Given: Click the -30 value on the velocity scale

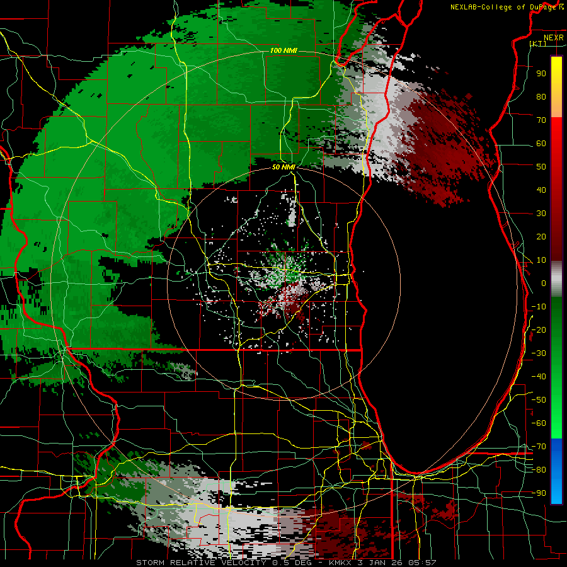Looking at the screenshot, I should (539, 353).
